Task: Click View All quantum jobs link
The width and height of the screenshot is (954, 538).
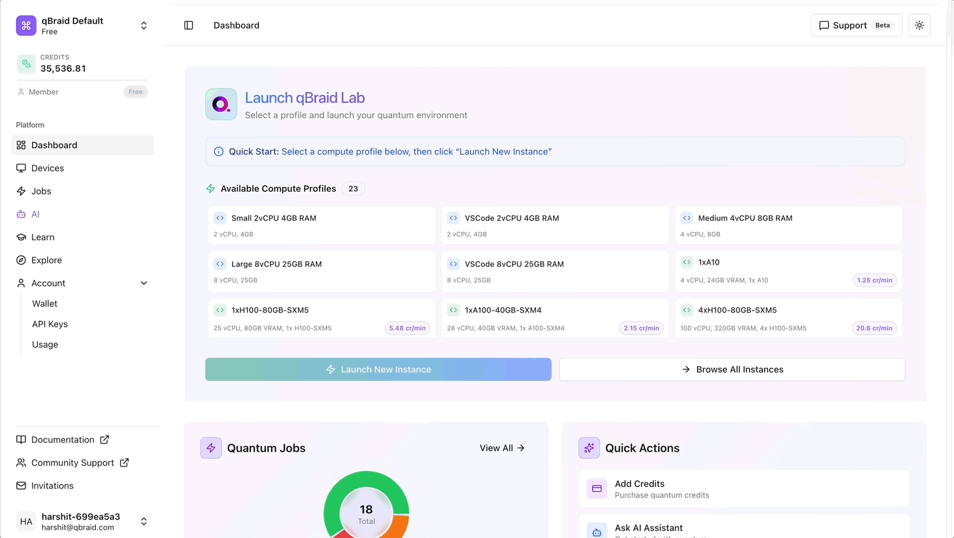Action: [x=503, y=448]
